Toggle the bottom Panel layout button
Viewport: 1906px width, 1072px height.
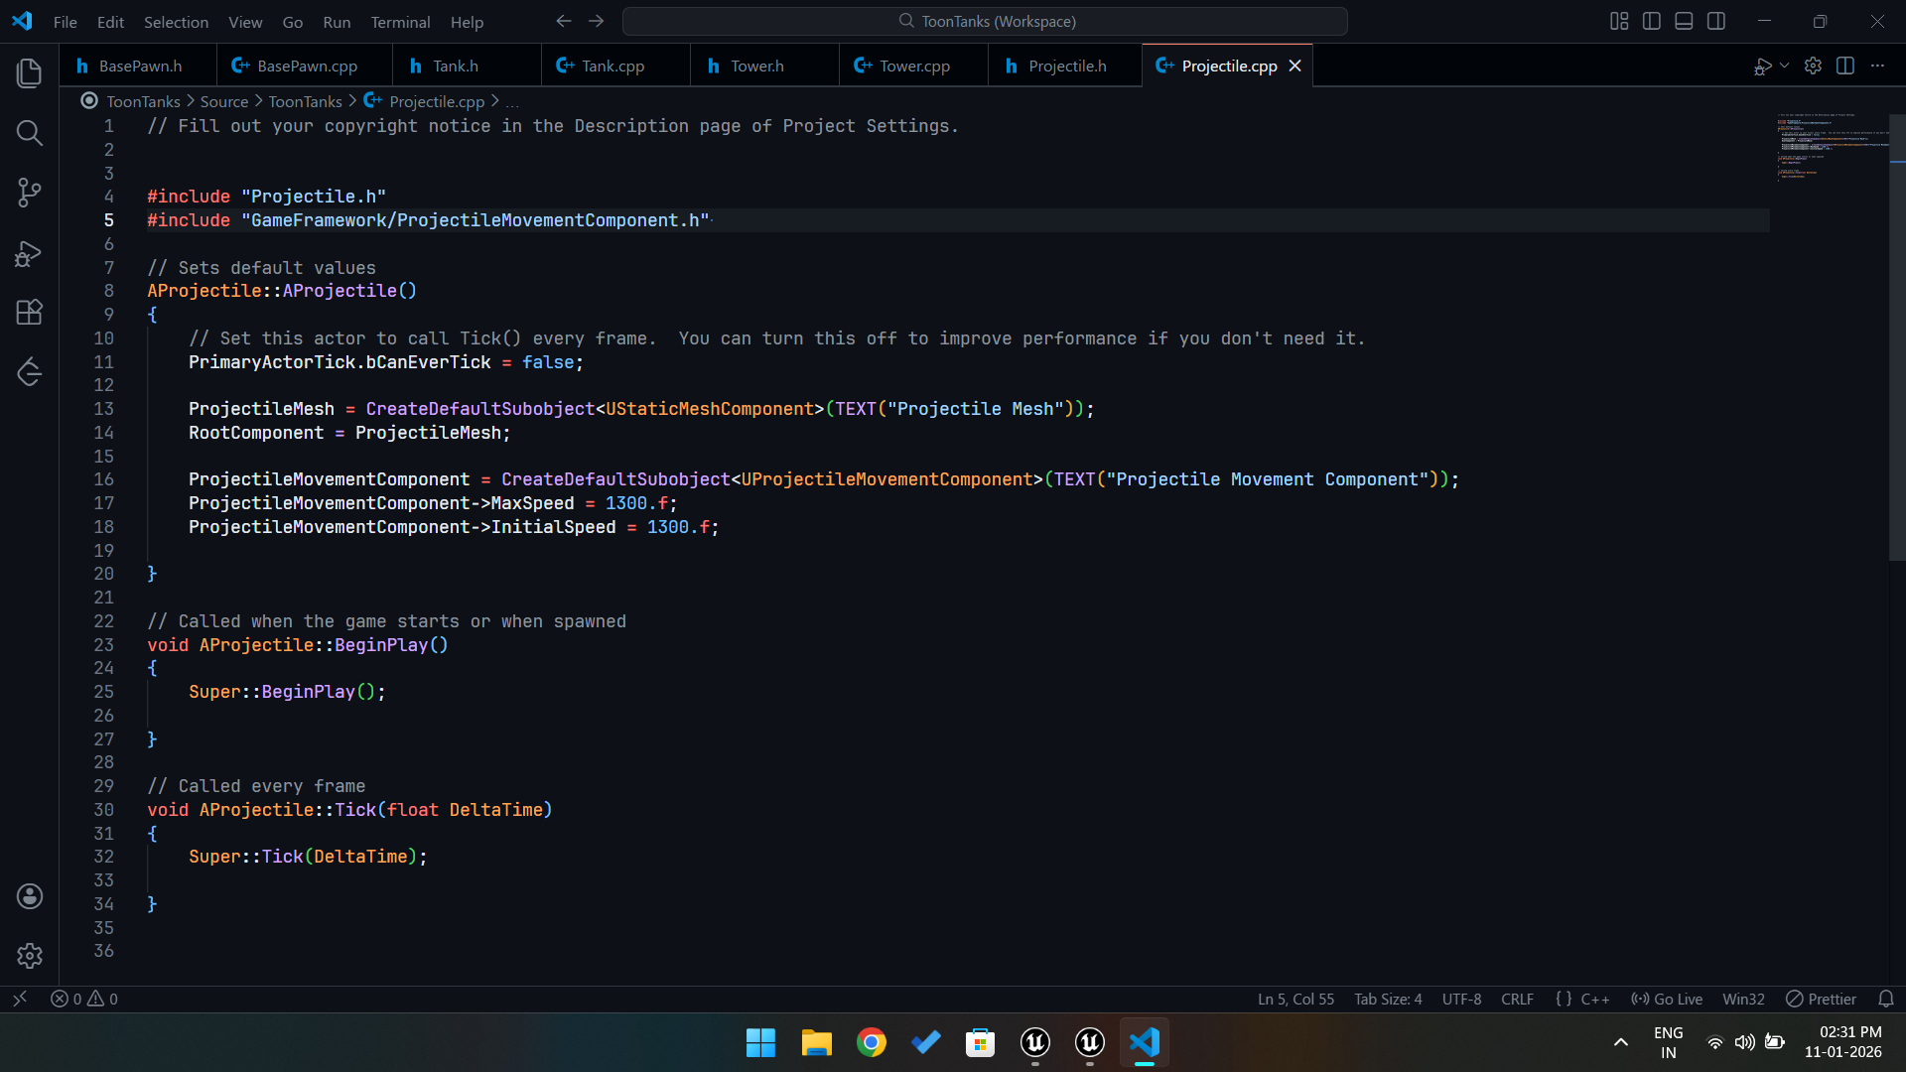pyautogui.click(x=1684, y=21)
